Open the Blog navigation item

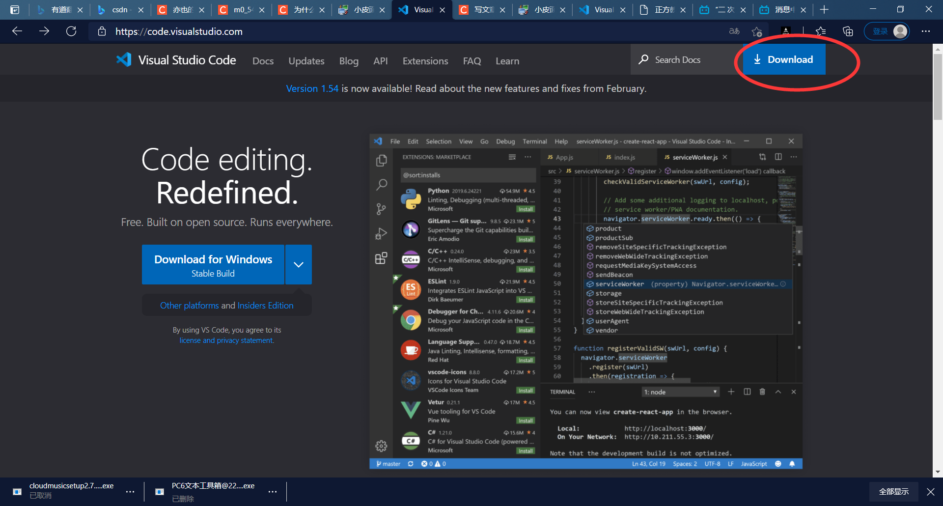349,61
